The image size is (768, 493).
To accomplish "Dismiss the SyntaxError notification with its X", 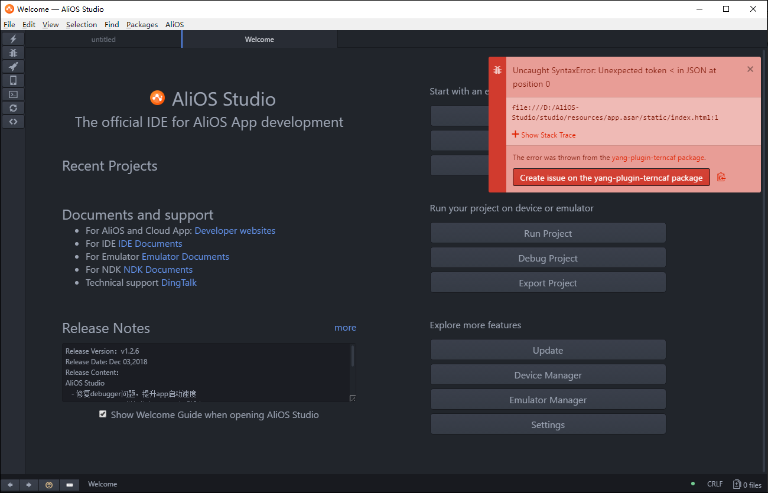I will coord(750,68).
